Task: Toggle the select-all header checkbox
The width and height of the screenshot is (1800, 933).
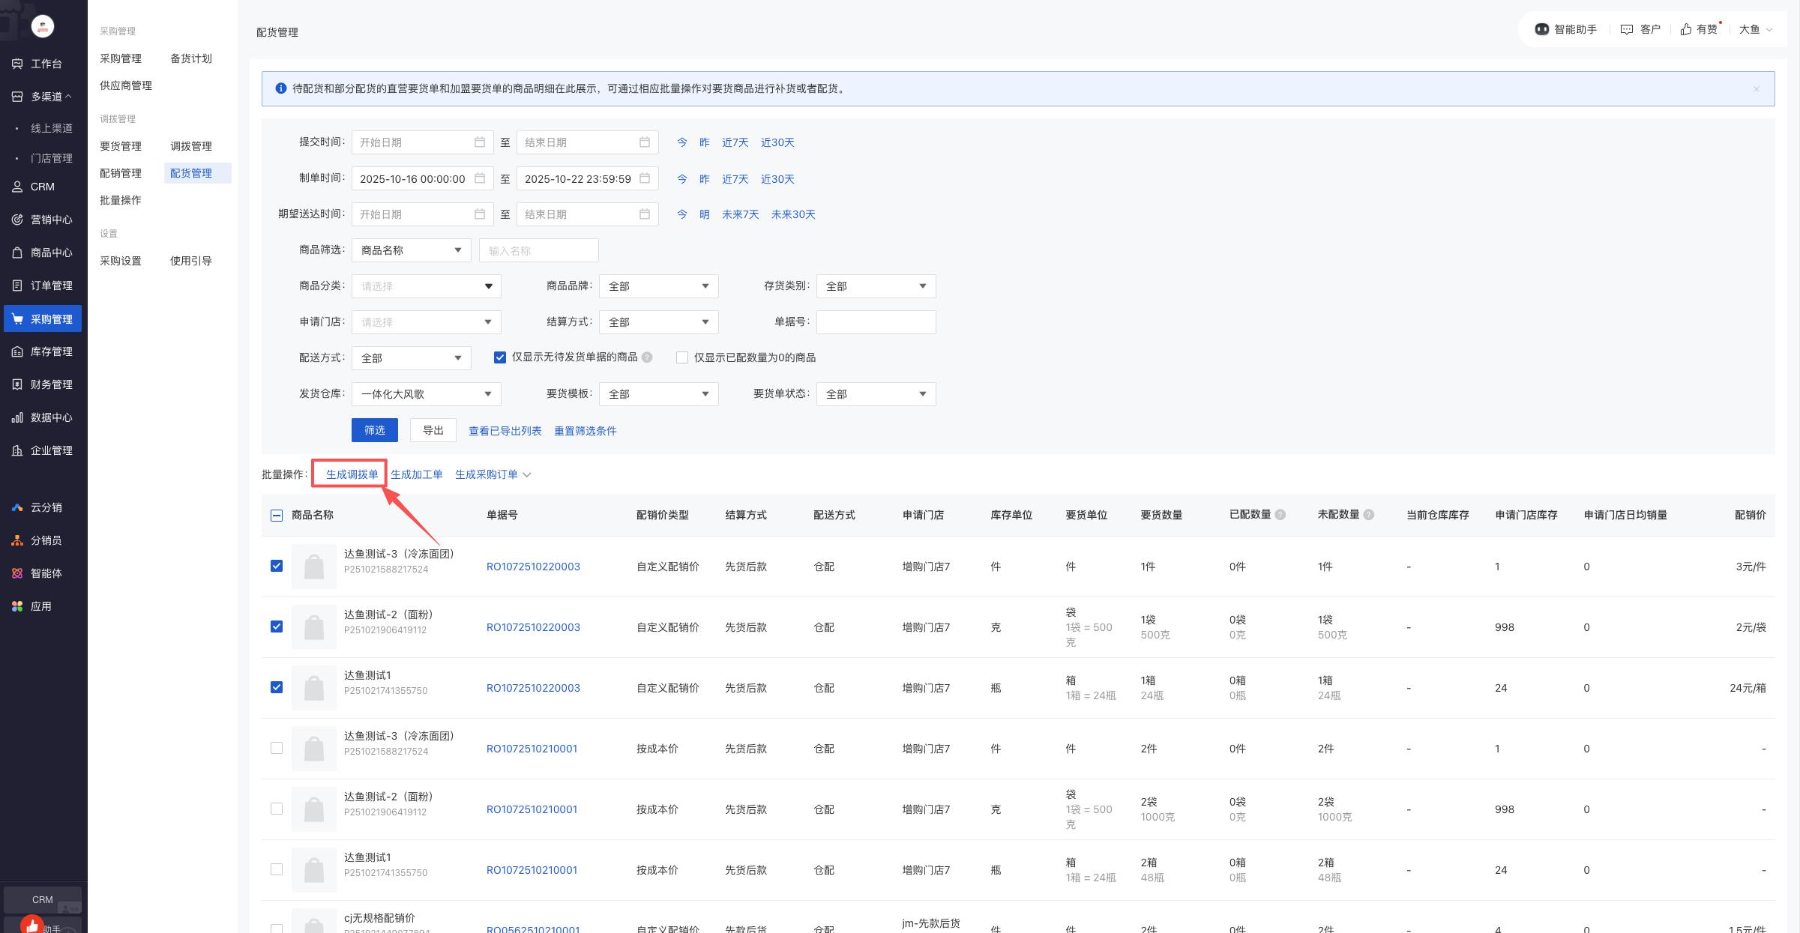Action: coord(277,515)
